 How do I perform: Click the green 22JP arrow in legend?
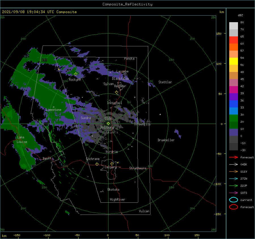(x=233, y=186)
